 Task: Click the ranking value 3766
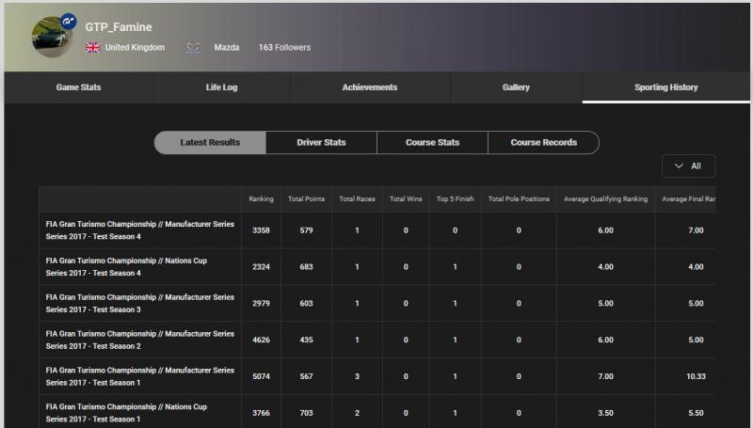[x=262, y=413]
